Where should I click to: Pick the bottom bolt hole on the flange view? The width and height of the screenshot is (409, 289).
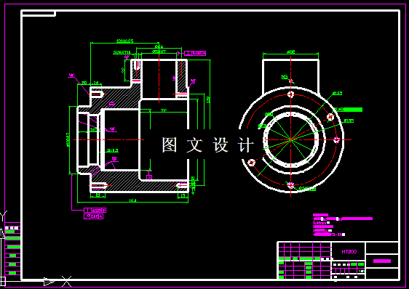click(290, 185)
